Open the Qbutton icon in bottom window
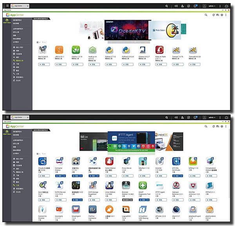235x226 pixels. 143,161
